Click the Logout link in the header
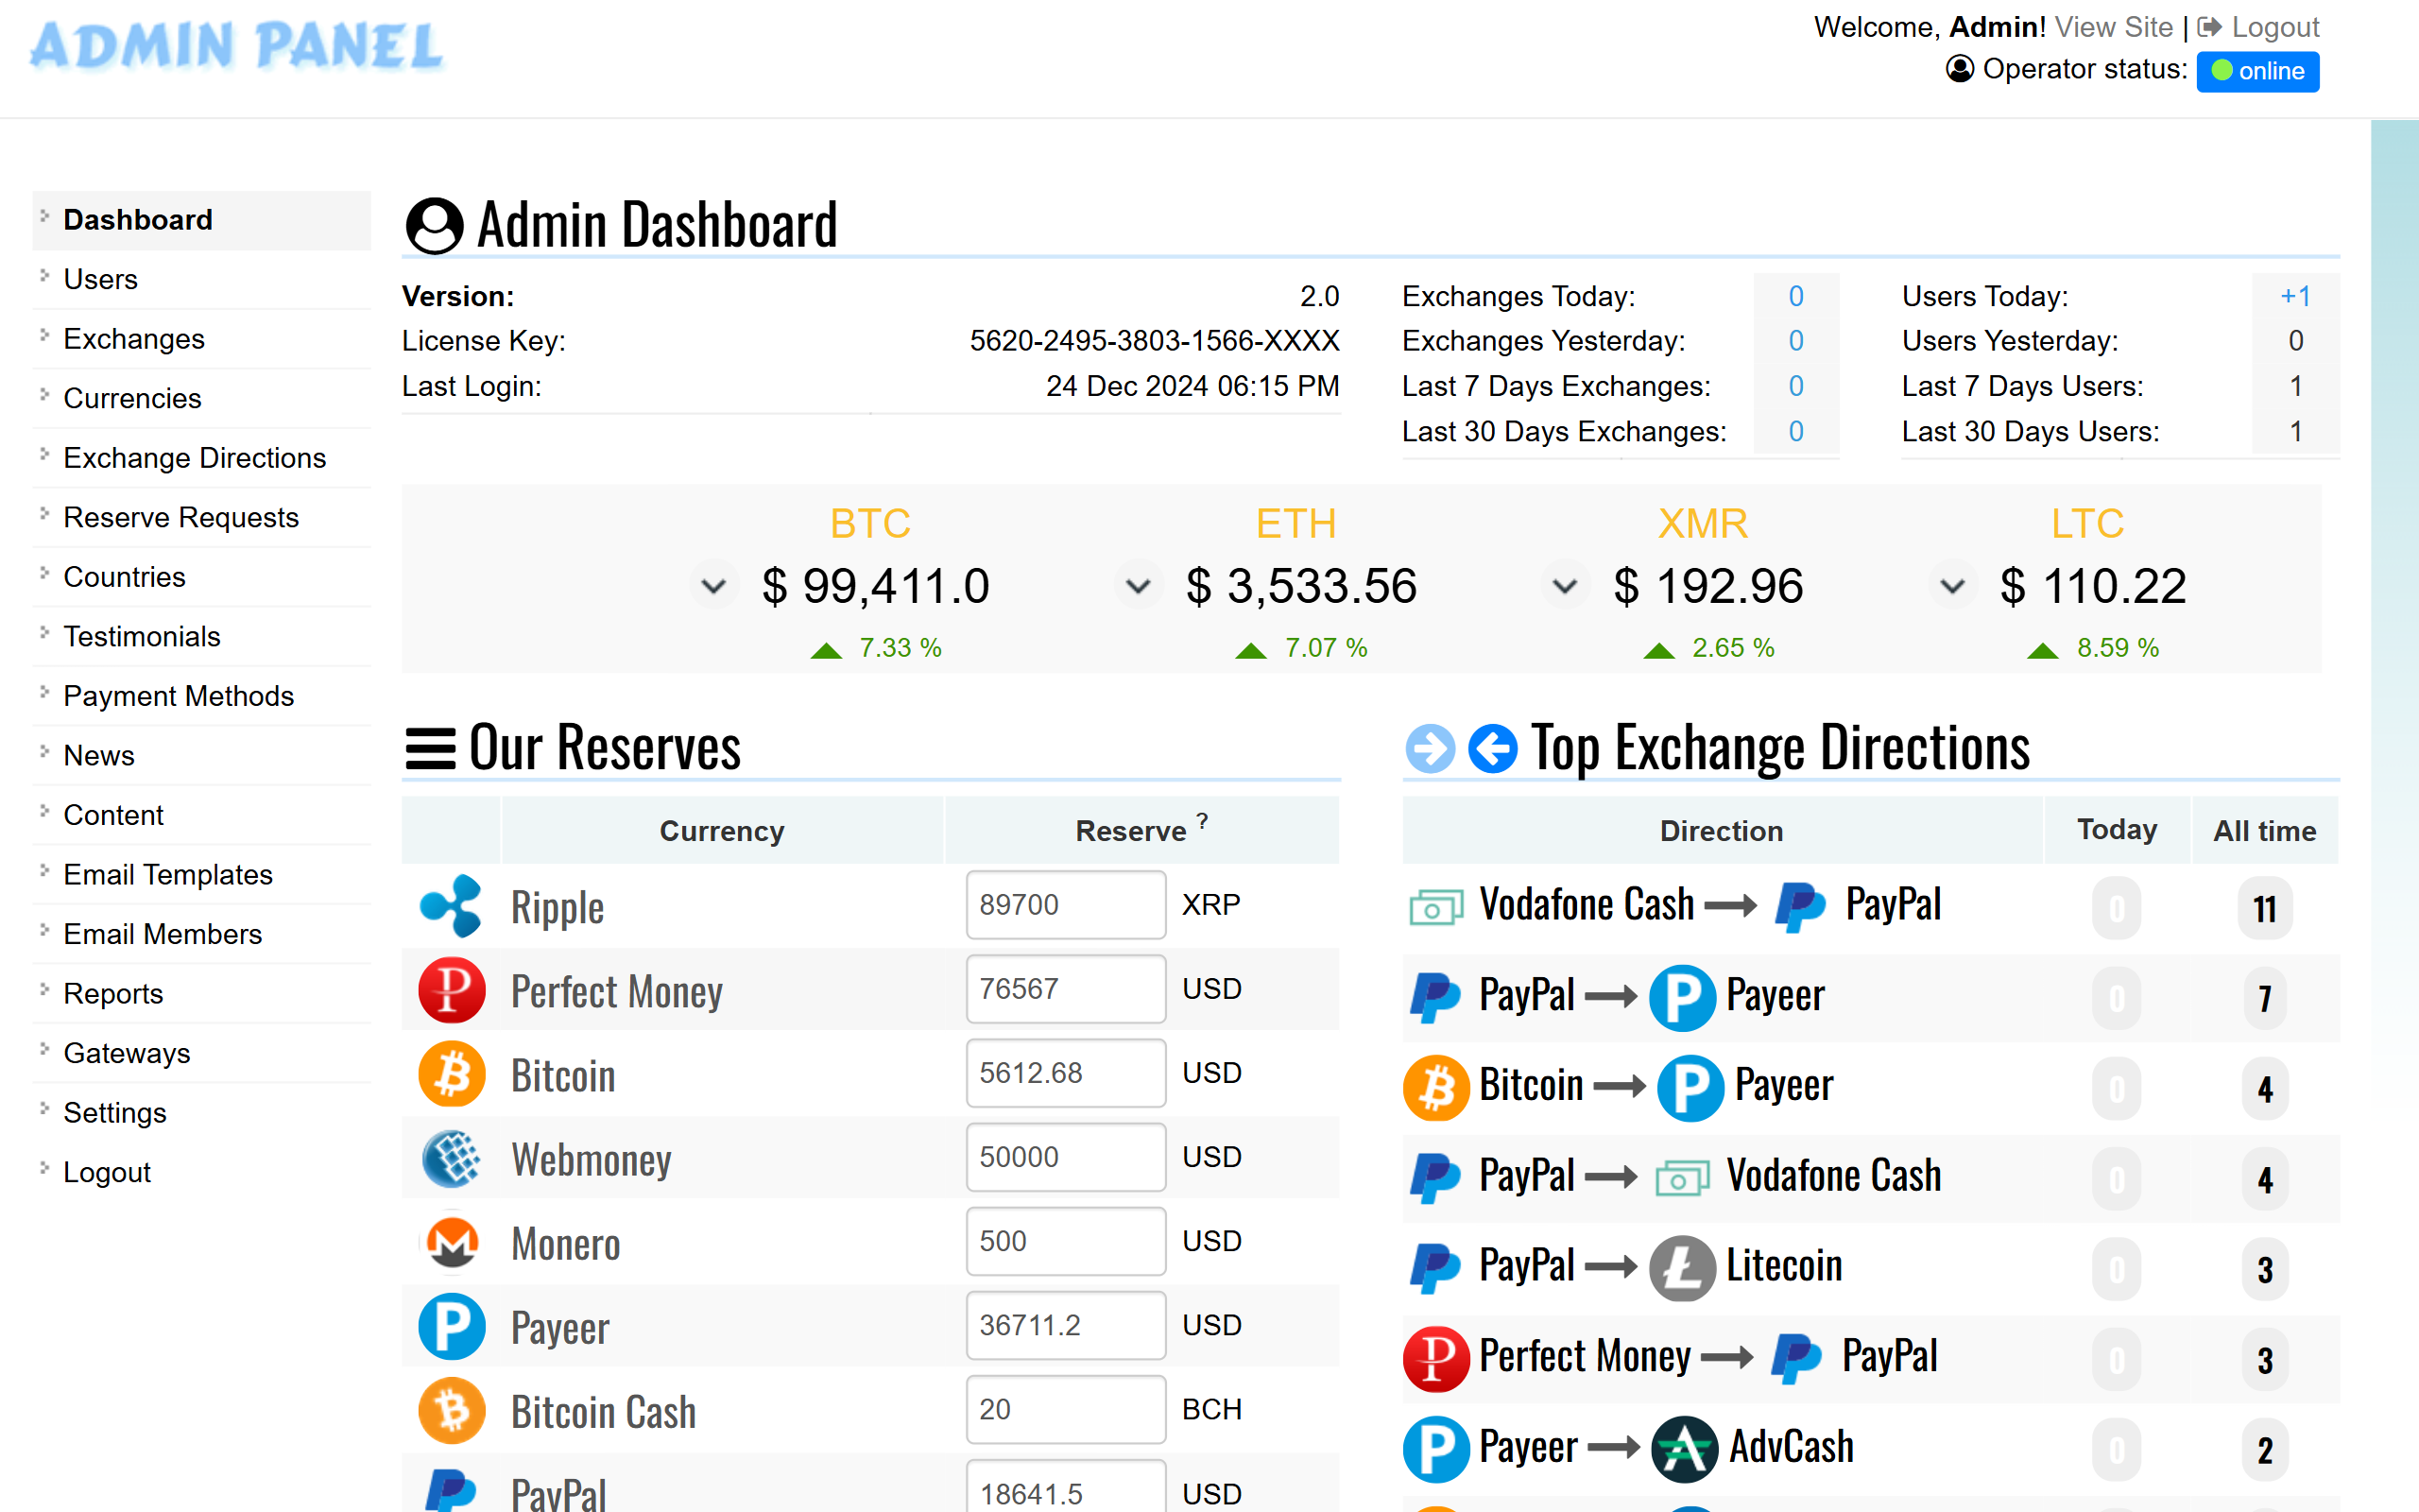 tap(2275, 27)
